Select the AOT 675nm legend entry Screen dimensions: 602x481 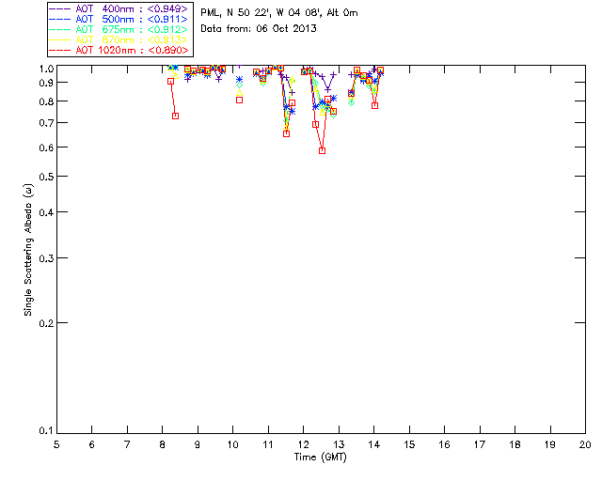tap(119, 29)
